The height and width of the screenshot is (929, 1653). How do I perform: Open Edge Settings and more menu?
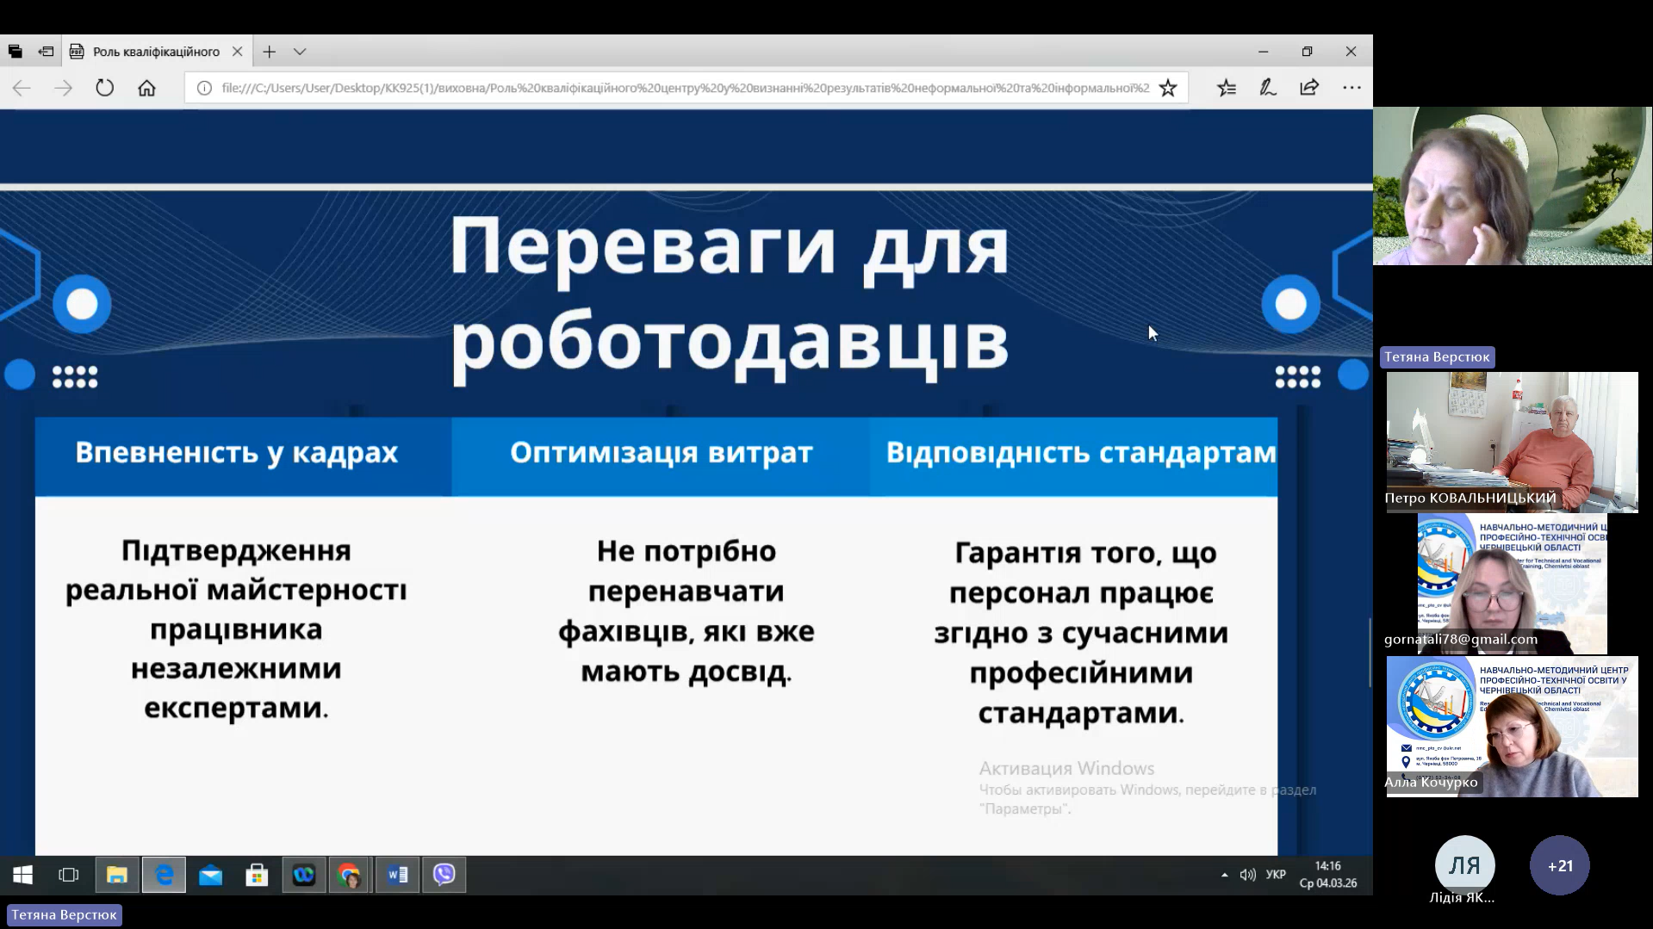point(1352,88)
